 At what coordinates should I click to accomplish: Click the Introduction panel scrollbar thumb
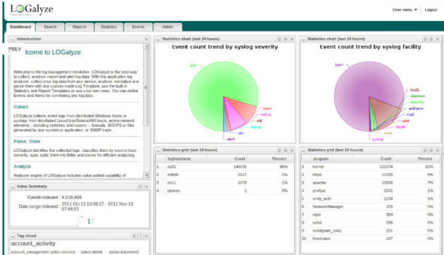pyautogui.click(x=146, y=88)
